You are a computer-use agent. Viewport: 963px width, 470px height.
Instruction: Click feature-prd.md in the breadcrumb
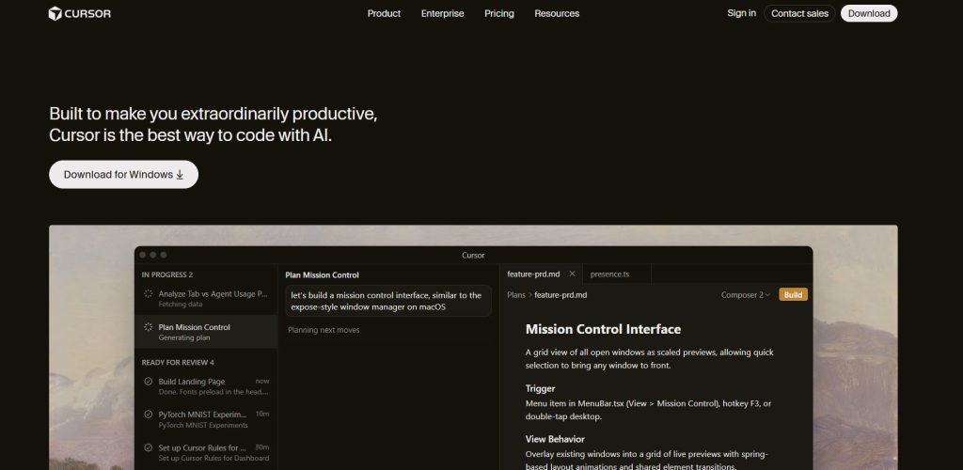[560, 294]
